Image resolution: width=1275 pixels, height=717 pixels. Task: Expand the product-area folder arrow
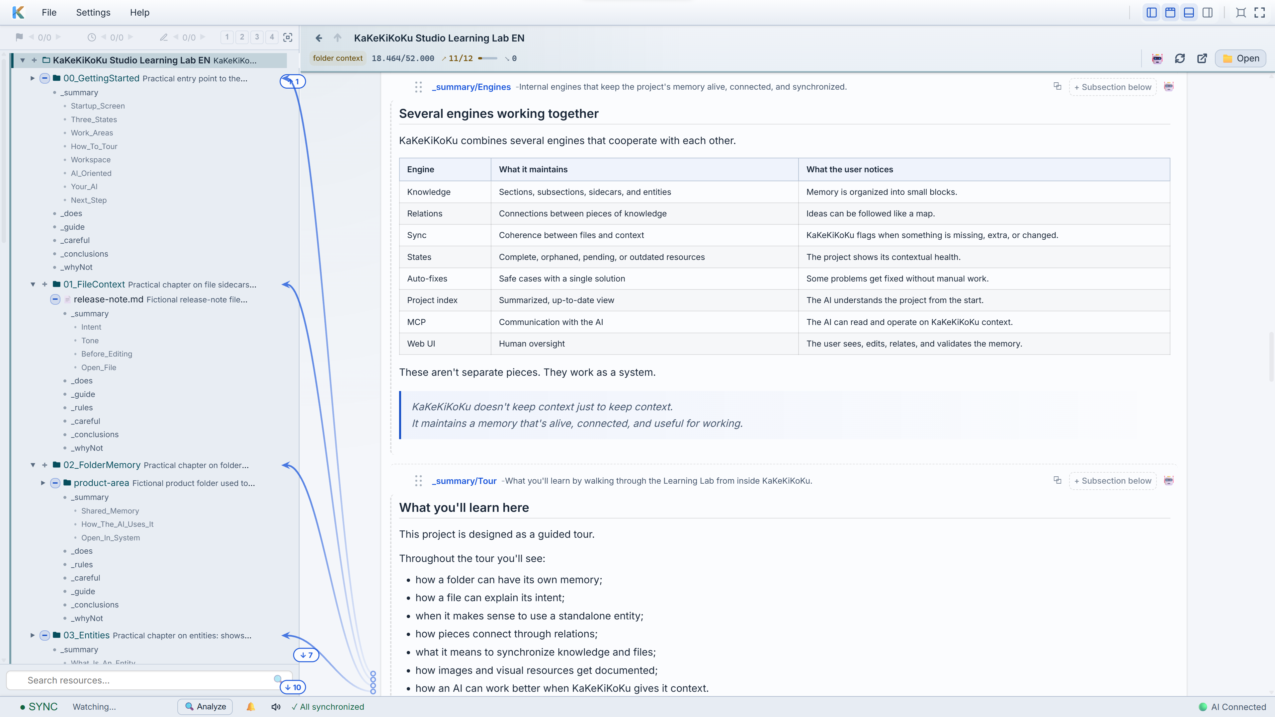tap(43, 483)
